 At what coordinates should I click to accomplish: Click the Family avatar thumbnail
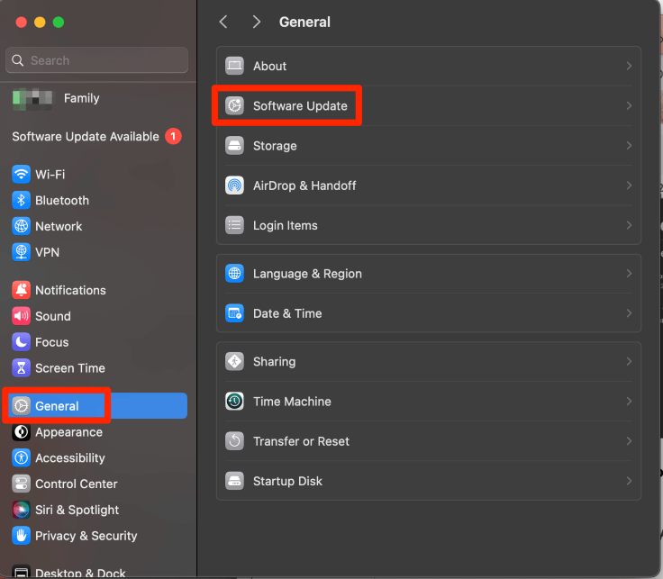32,98
